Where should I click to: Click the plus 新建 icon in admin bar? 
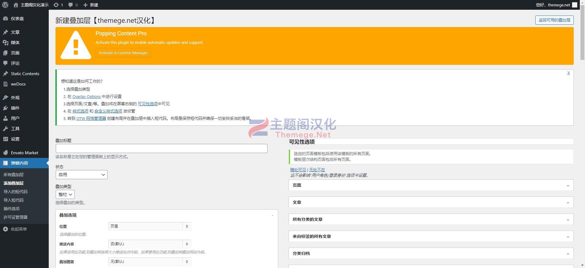tap(85, 5)
